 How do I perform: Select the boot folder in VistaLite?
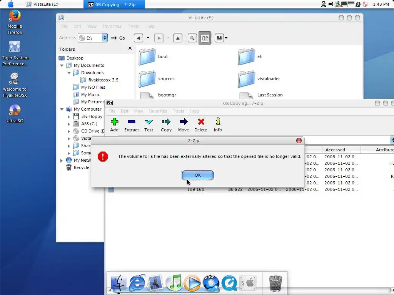(153, 57)
